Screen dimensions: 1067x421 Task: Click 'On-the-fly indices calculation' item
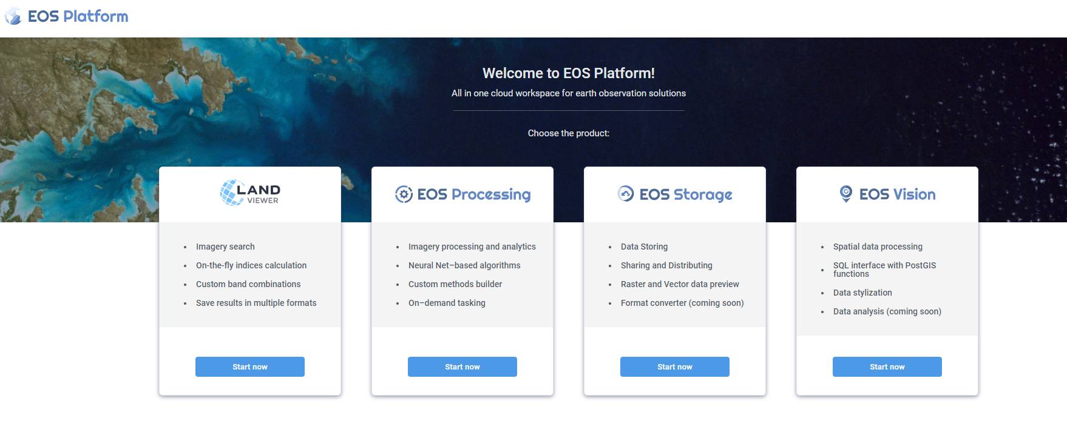point(251,265)
